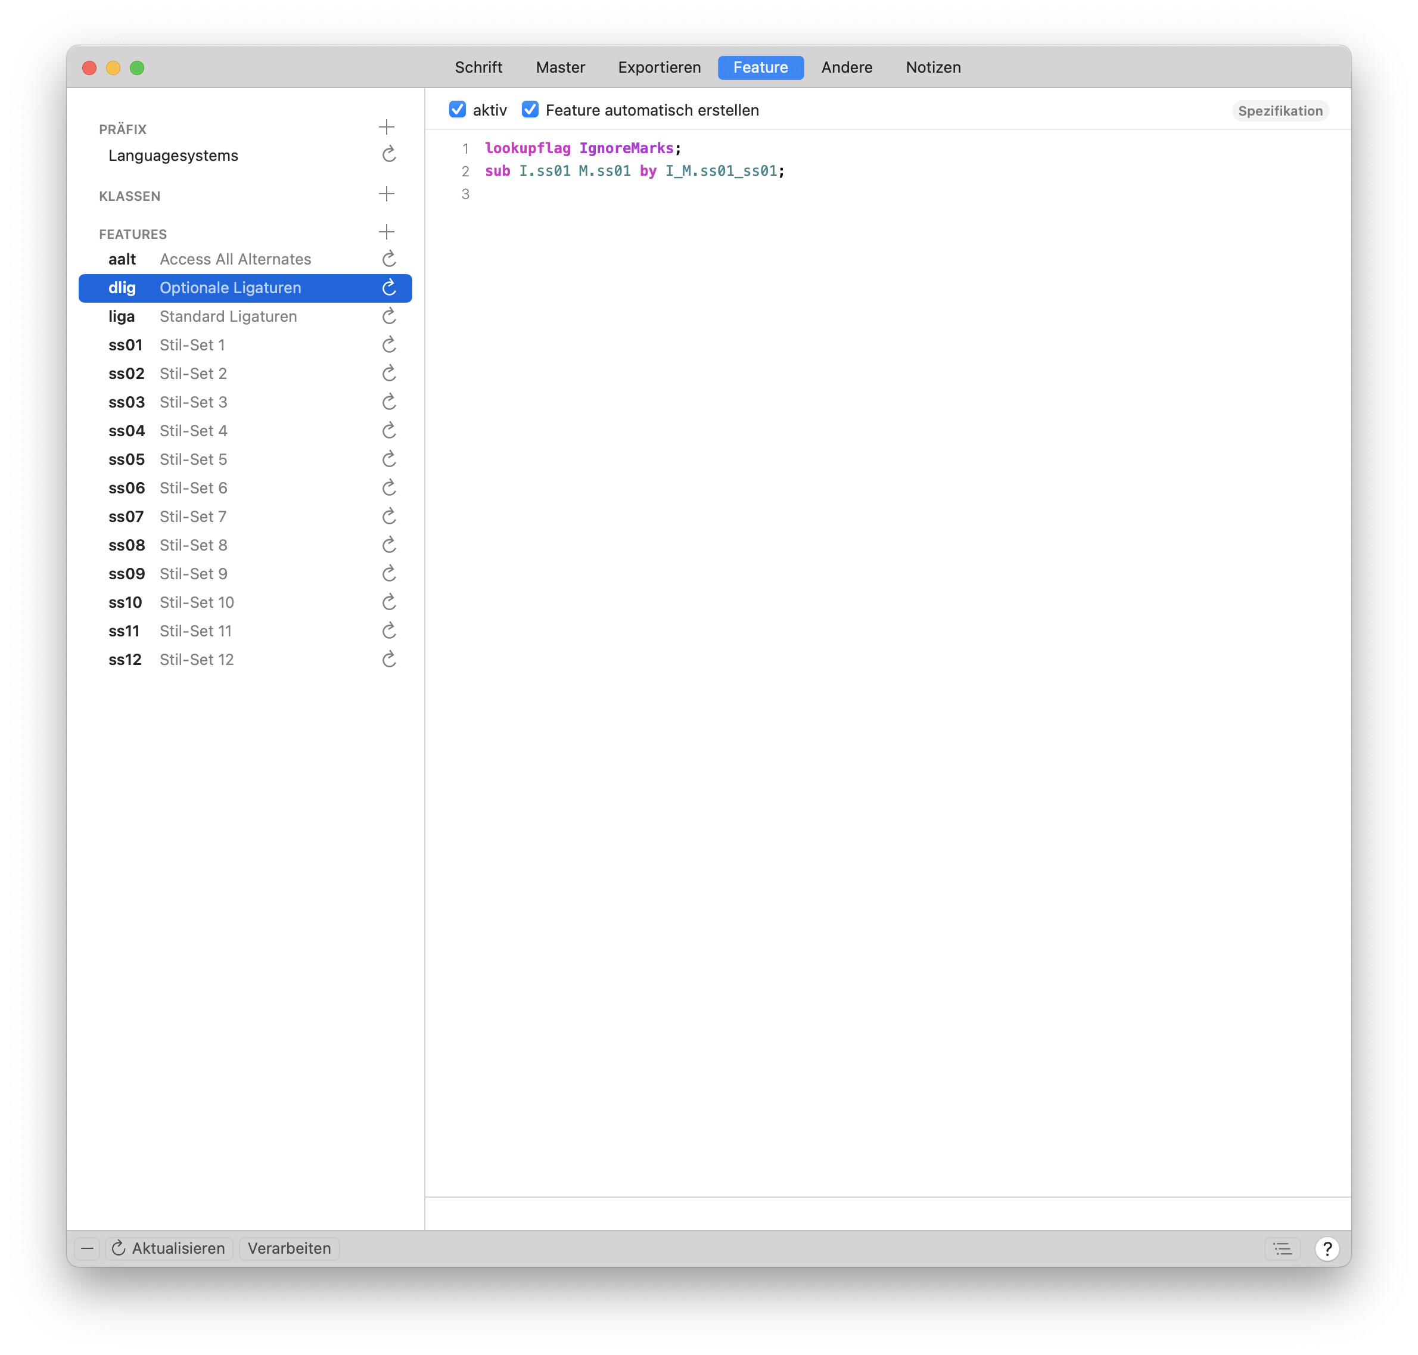1418x1355 pixels.
Task: Open the Notizen tab
Action: click(932, 67)
